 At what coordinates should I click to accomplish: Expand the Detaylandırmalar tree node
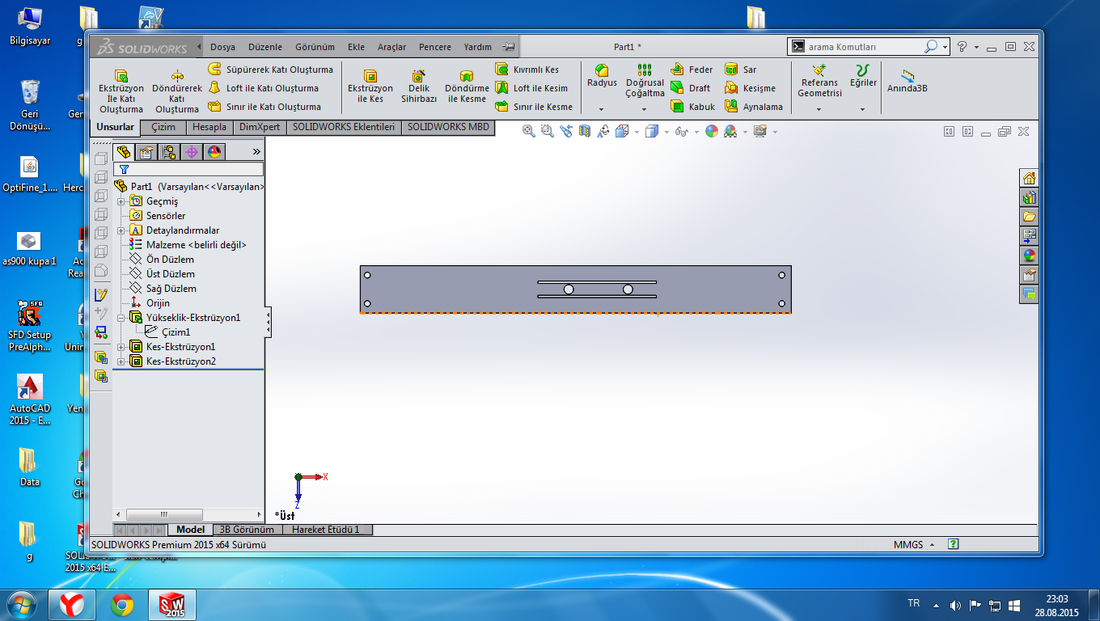(x=121, y=230)
